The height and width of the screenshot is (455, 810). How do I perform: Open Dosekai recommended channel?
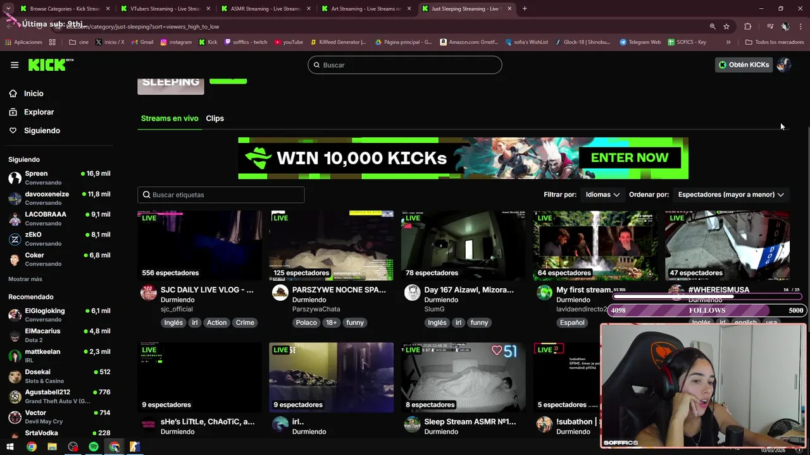pos(59,376)
